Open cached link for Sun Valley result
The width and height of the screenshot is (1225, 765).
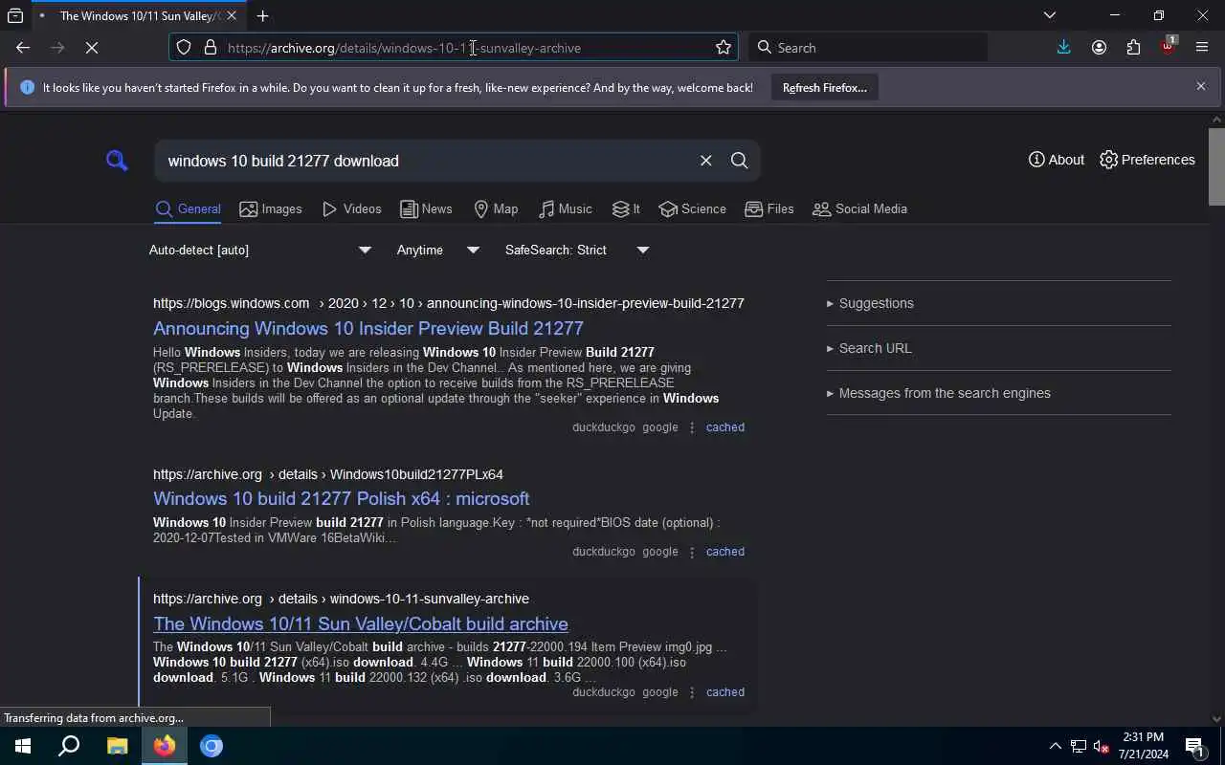(725, 692)
